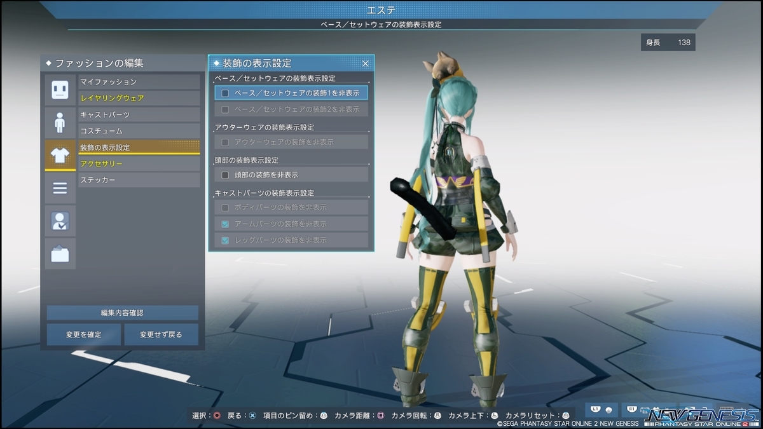Toggle ベース/セットウェアの装飾1を非表示 checkbox
Screen dimensions: 763x429
click(225, 93)
